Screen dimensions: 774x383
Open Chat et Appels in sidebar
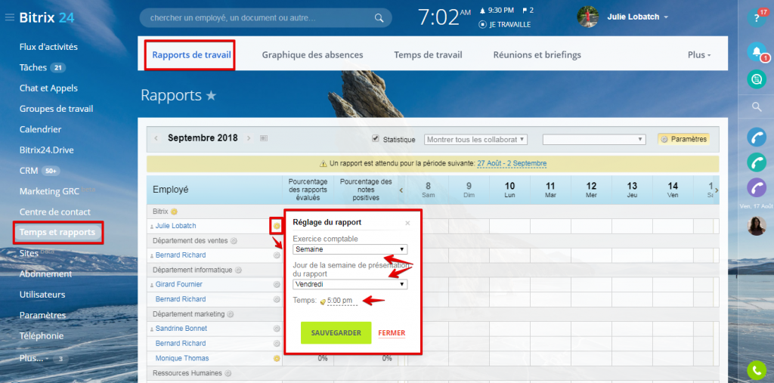pyautogui.click(x=48, y=88)
